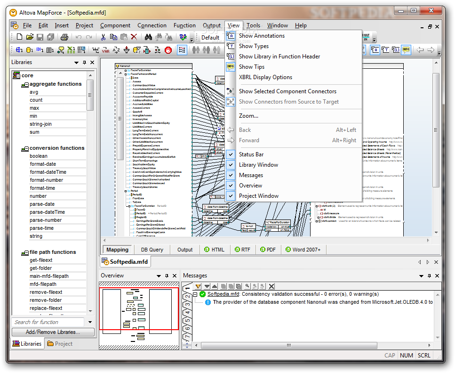Uncheck Status Bar in View menu
The height and width of the screenshot is (373, 455).
coord(251,154)
